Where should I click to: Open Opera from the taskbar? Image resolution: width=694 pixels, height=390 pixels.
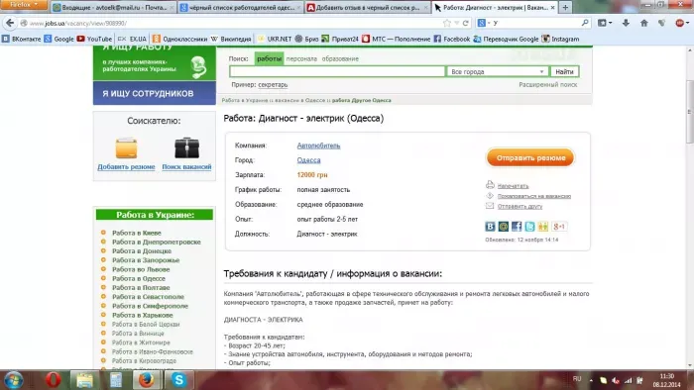(x=53, y=380)
